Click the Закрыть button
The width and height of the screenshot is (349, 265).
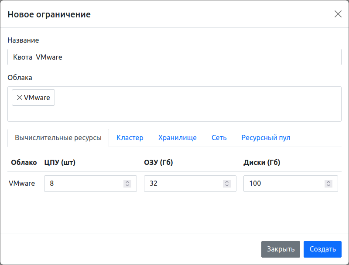tap(281, 249)
